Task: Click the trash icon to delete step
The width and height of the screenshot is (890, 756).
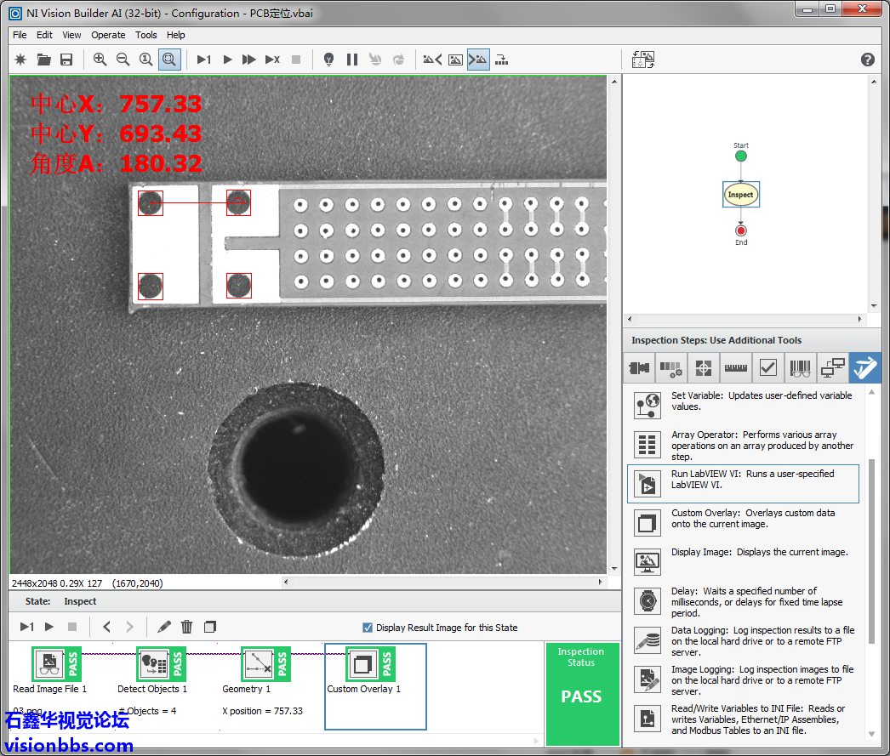Action: click(187, 627)
